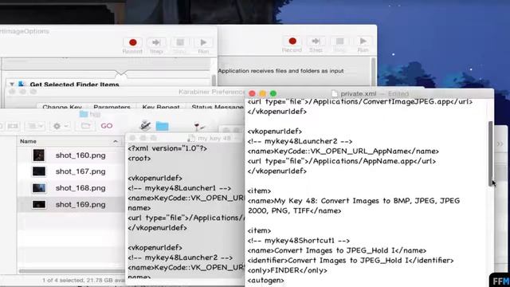Click the mykey48Launcher1 comment line

point(179,188)
